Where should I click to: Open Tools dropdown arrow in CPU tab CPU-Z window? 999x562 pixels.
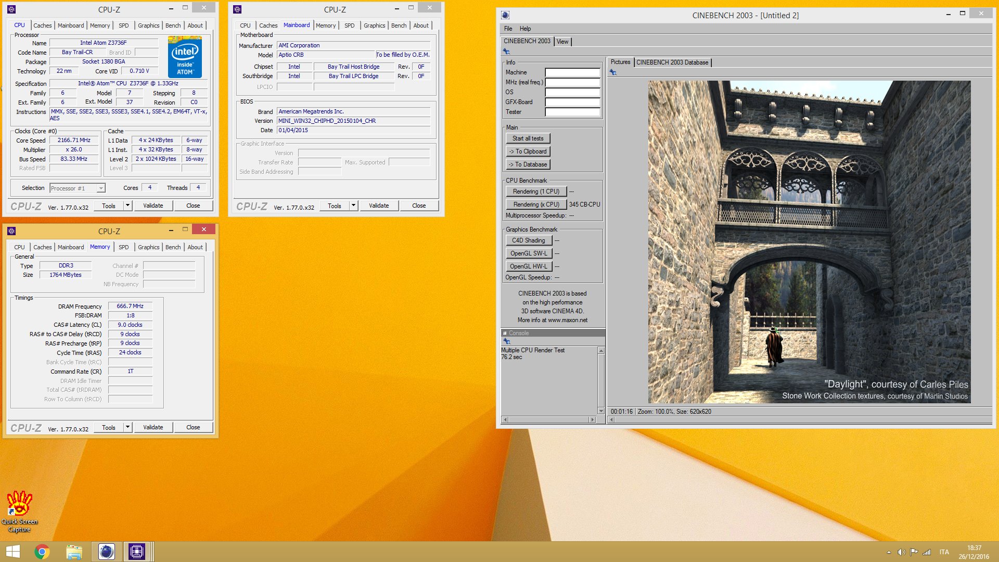pos(127,206)
